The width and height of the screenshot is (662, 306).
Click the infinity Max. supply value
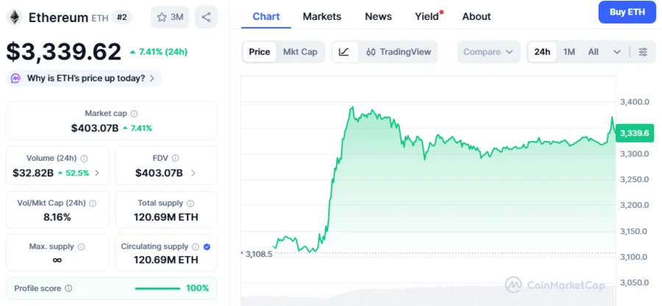click(x=57, y=260)
